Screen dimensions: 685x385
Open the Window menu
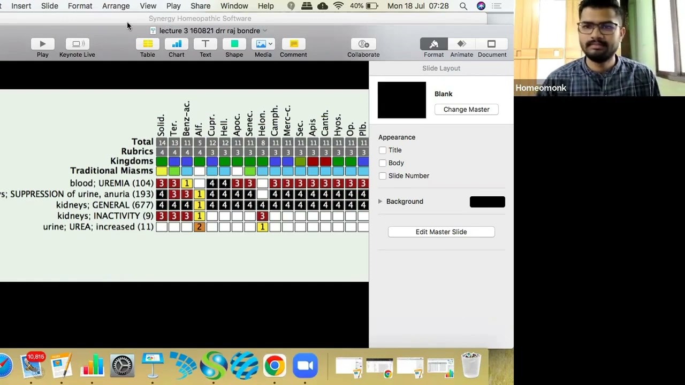pos(234,6)
